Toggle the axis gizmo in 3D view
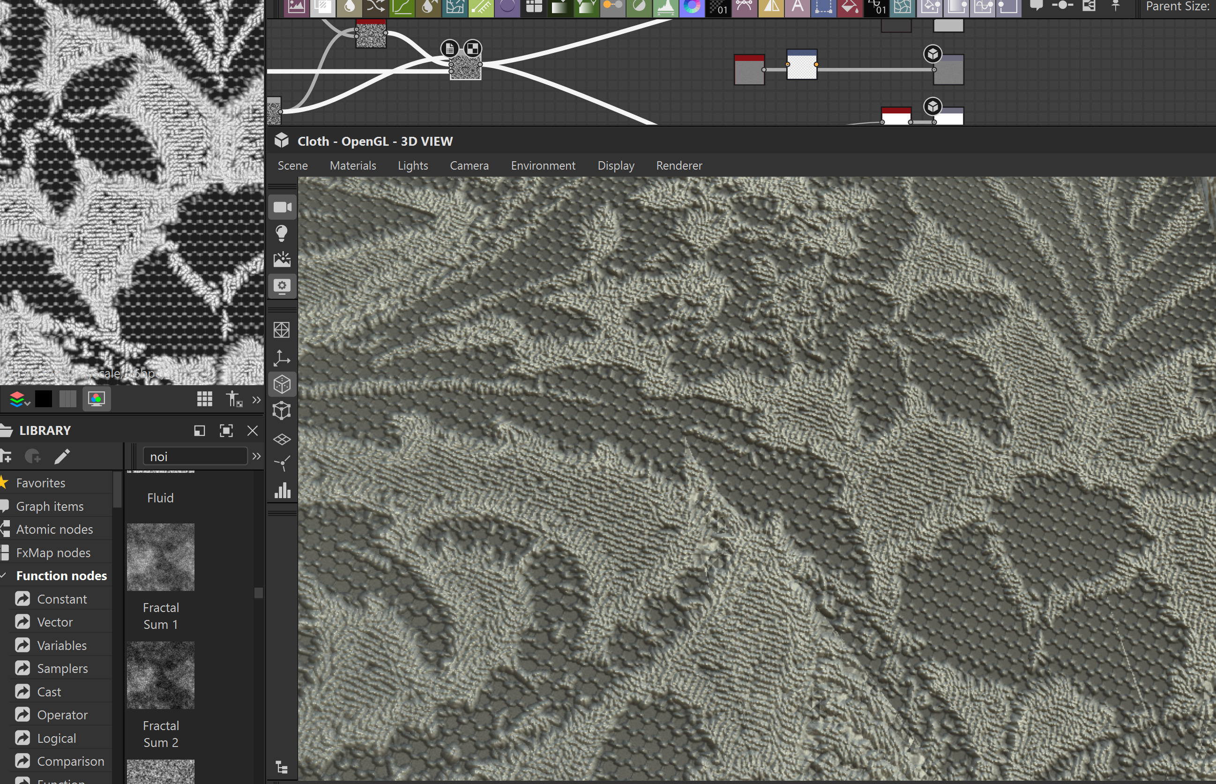Viewport: 1216px width, 784px height. pos(282,358)
